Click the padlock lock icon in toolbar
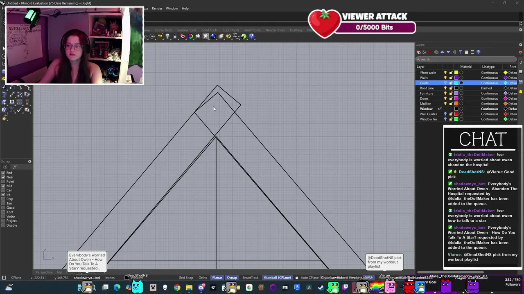 coord(175,36)
